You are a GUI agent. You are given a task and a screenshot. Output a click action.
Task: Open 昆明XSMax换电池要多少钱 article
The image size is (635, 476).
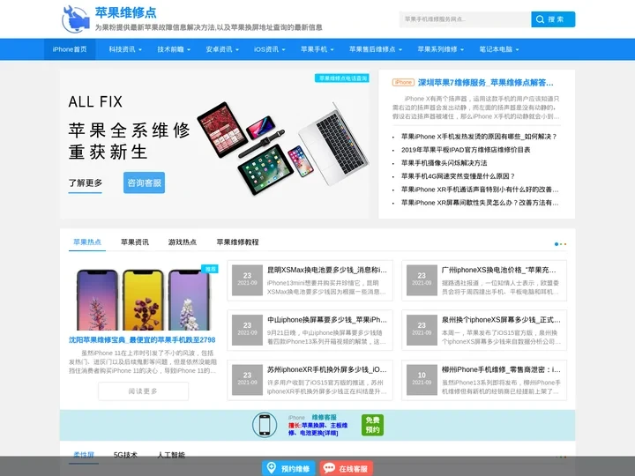coord(327,270)
